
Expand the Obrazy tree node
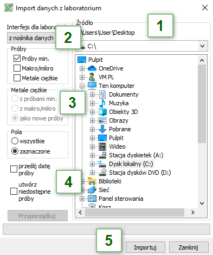click(x=92, y=120)
